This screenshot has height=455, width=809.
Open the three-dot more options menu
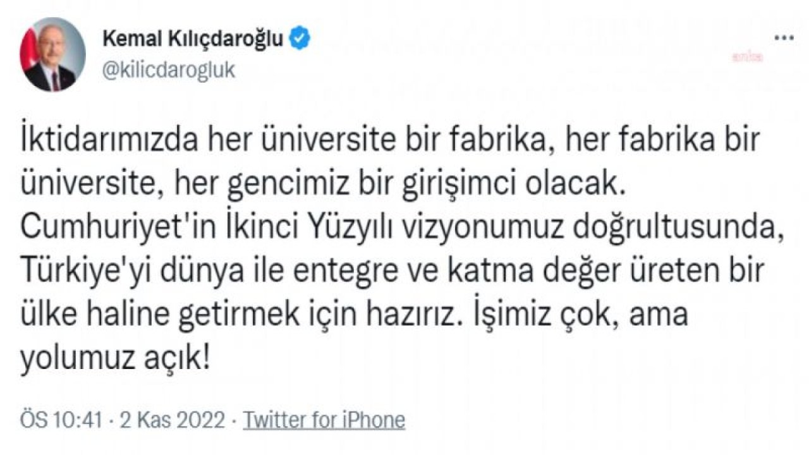click(784, 37)
